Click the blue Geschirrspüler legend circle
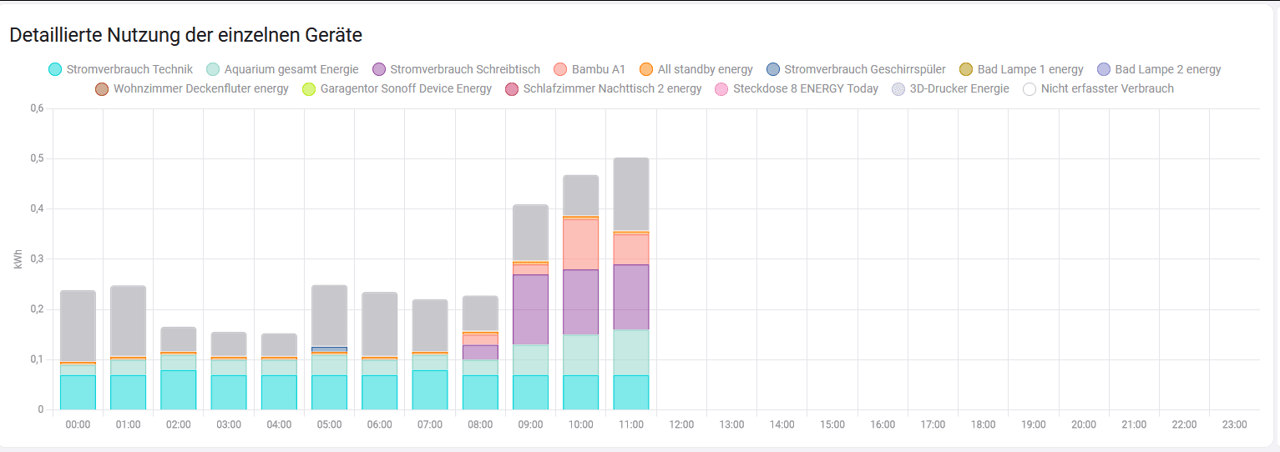 tap(773, 69)
